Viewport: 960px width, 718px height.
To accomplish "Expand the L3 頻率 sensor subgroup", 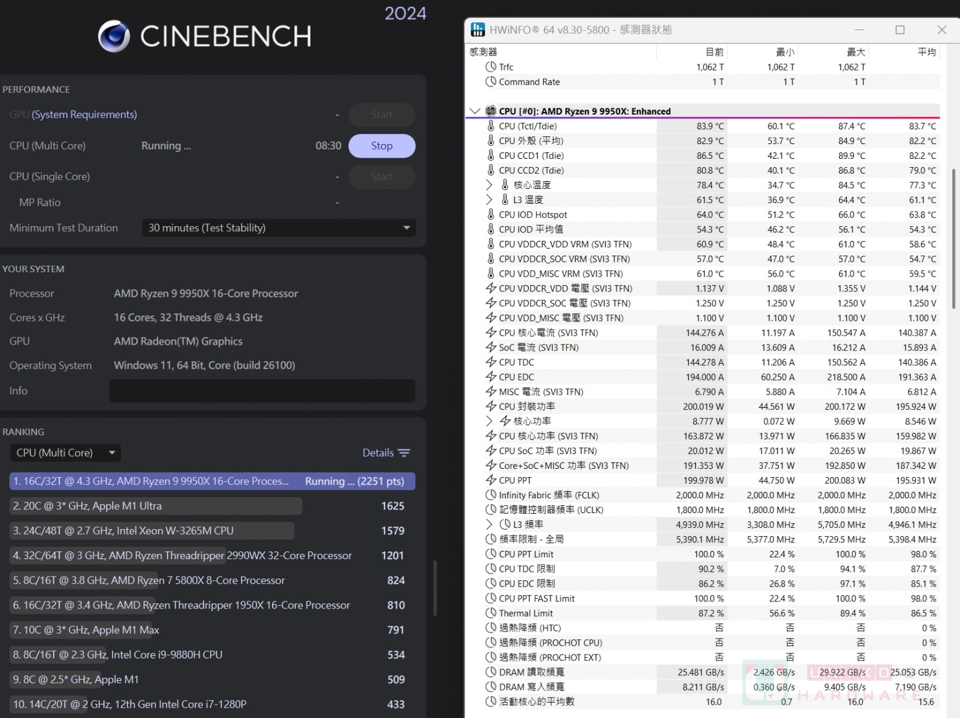I will pos(490,524).
